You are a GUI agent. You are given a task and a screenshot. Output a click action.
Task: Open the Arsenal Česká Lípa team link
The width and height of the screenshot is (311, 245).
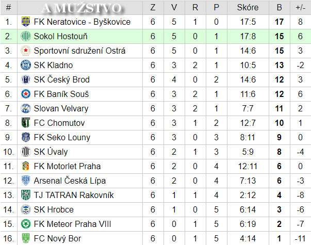70,181
